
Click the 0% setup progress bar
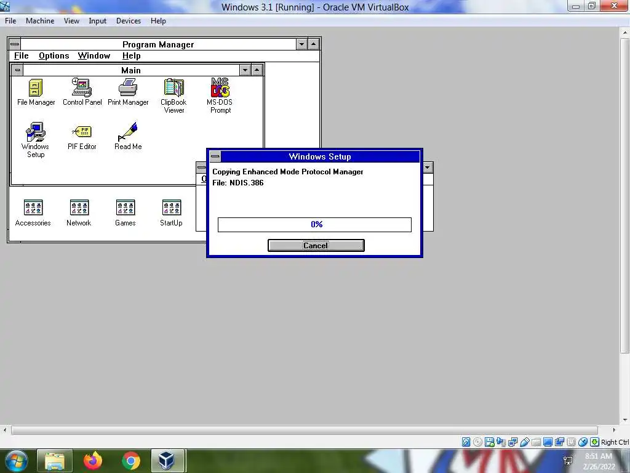(x=314, y=224)
